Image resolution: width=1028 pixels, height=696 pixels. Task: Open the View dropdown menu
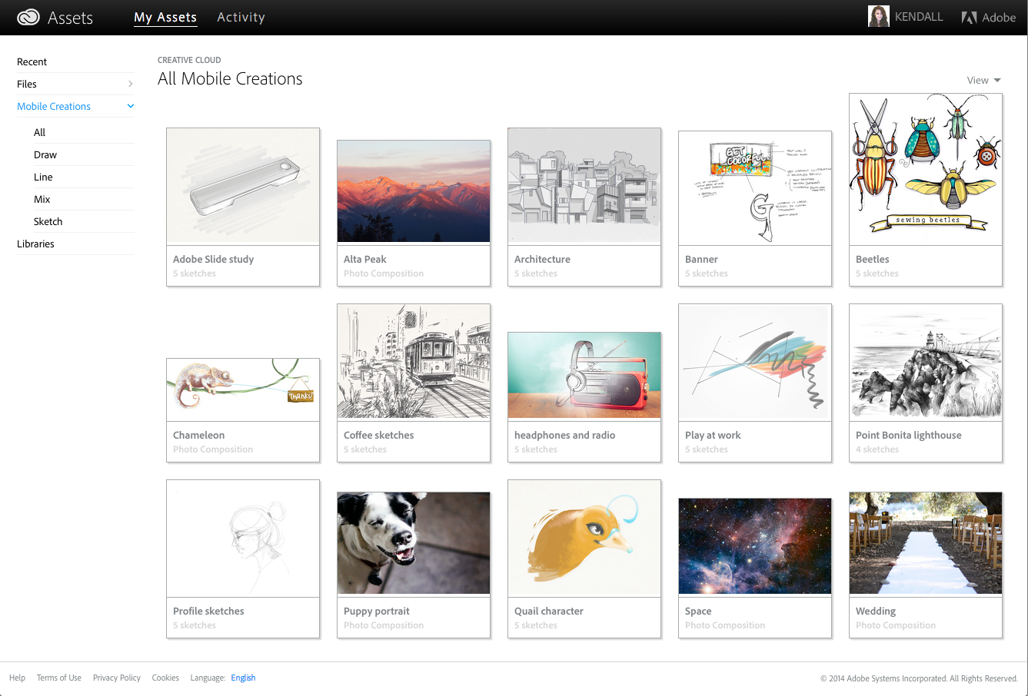[x=983, y=81]
